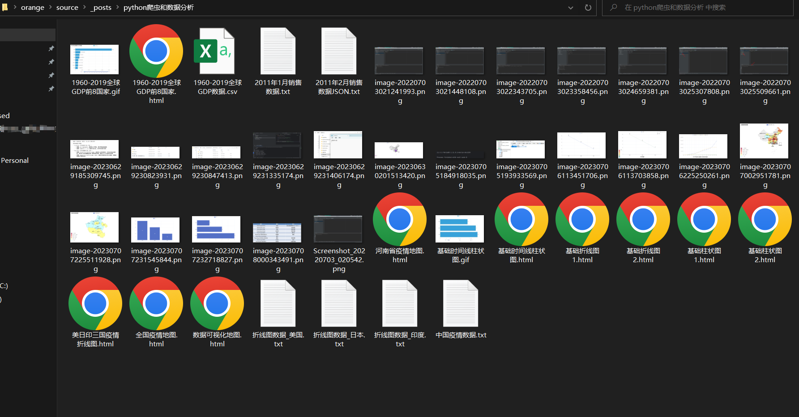Select the image-20230706225250261.png thumbnail
Image resolution: width=799 pixels, height=417 pixels.
tap(703, 146)
